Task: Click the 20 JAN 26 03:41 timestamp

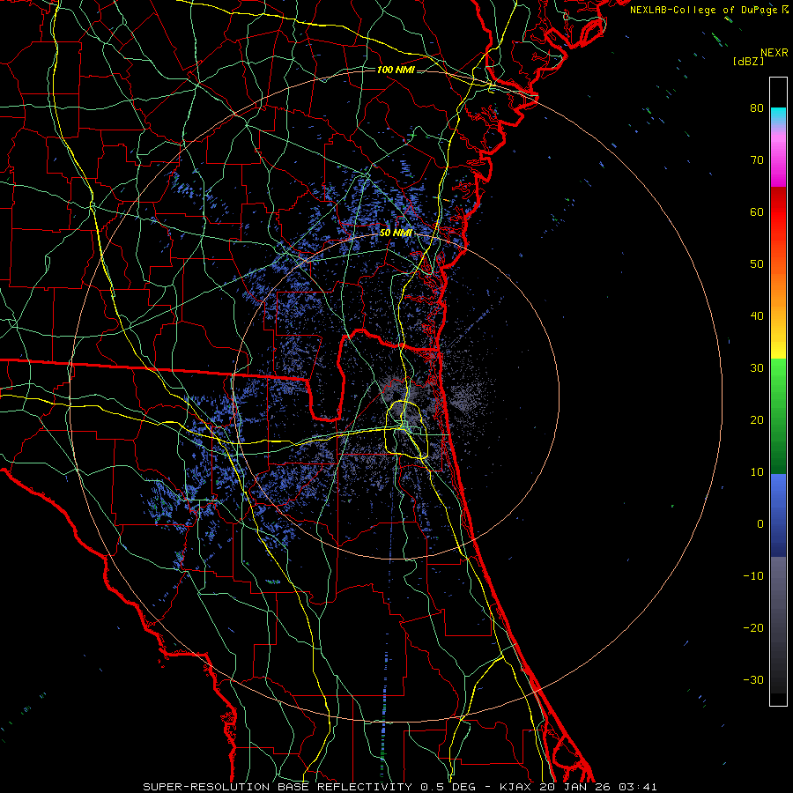Action: click(598, 787)
